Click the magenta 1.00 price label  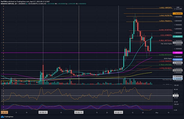click(x=178, y=53)
